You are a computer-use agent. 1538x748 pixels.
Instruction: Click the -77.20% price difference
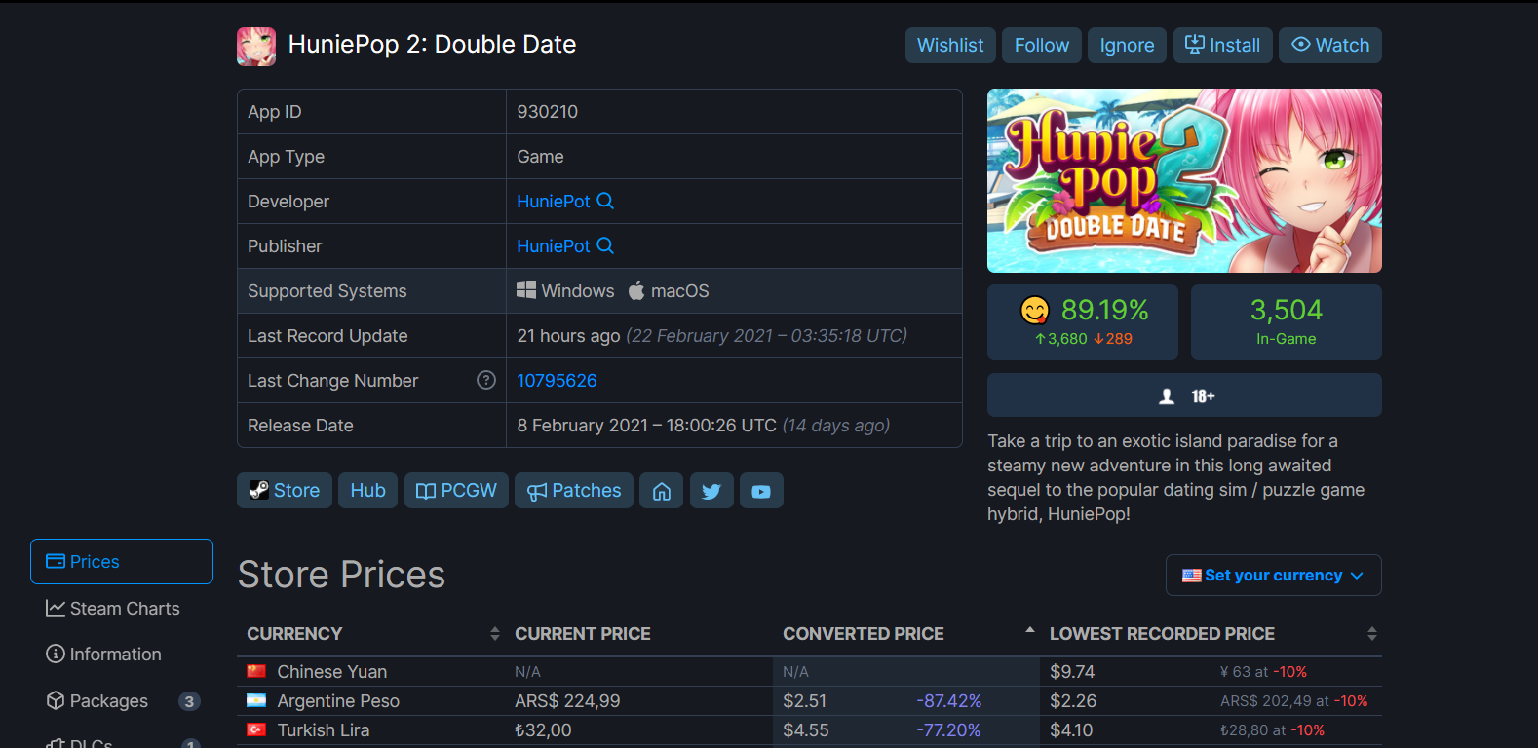pyautogui.click(x=949, y=730)
